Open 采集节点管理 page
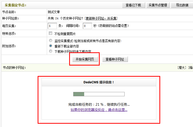 158,5
